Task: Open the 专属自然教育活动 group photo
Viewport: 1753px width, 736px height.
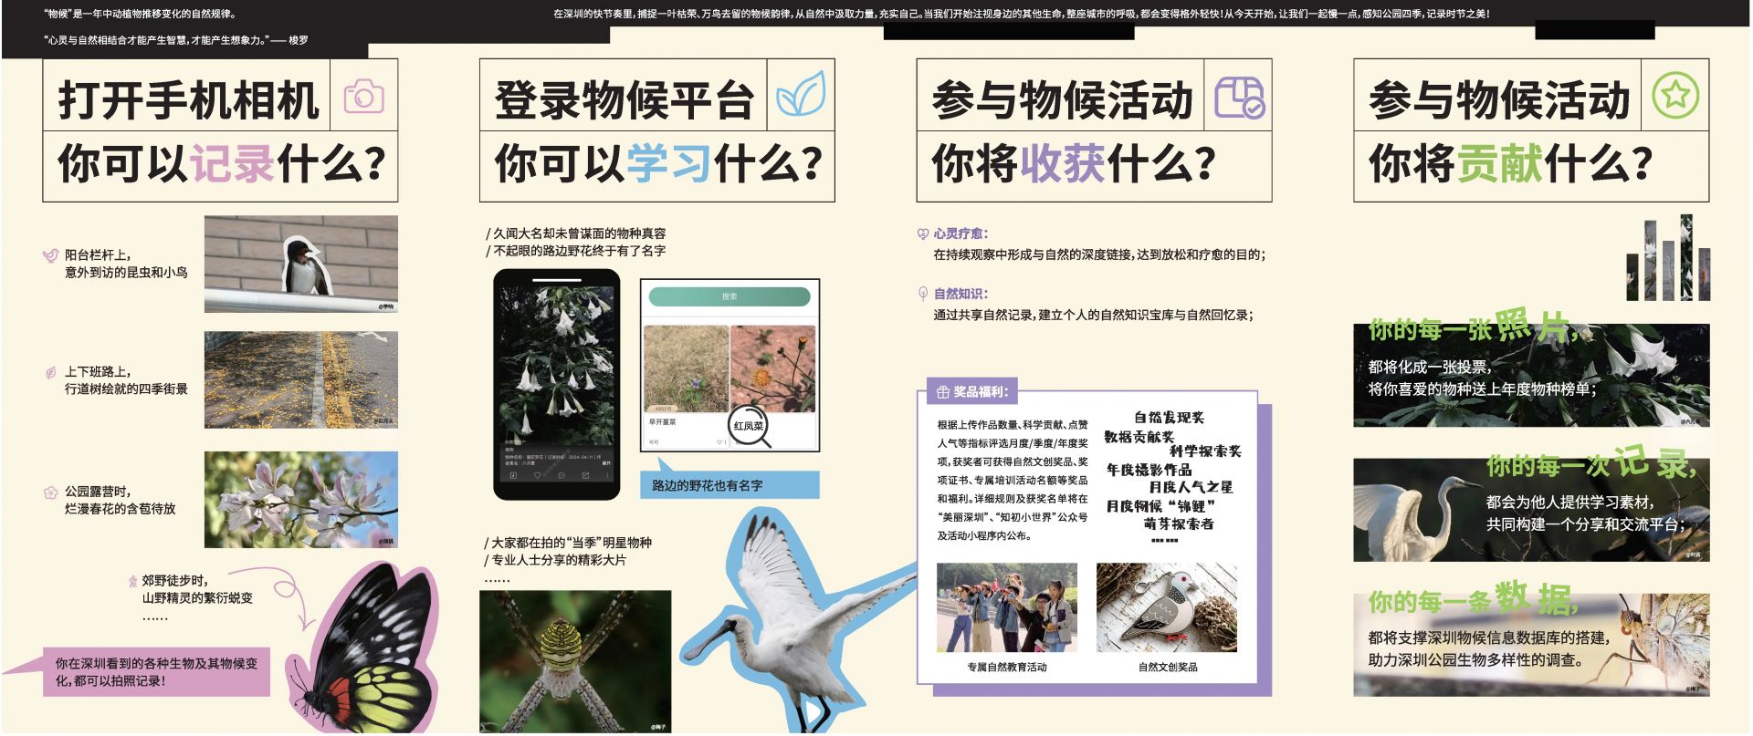Action: coord(1006,607)
